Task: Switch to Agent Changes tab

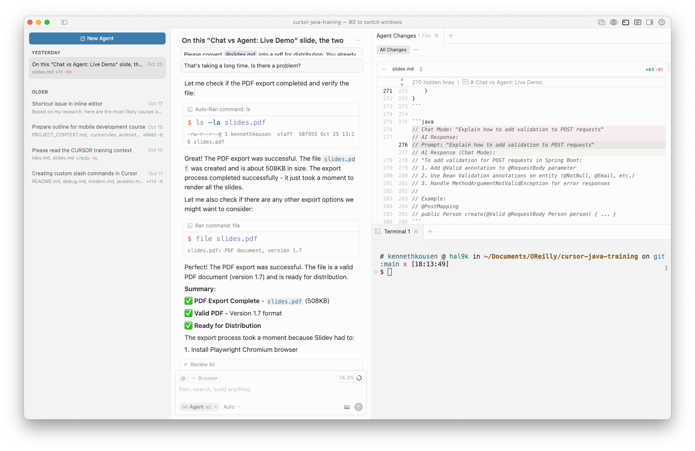Action: [x=403, y=36]
